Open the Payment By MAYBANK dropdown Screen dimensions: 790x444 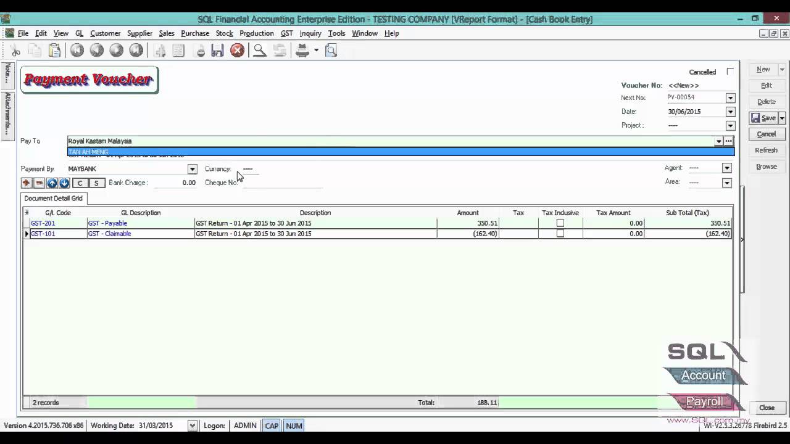192,169
